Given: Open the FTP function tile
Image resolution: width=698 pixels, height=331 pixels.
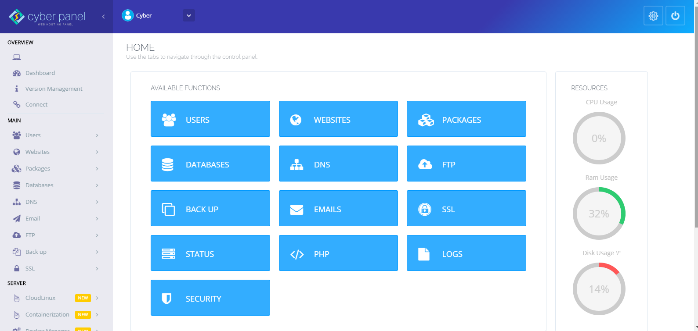Looking at the screenshot, I should 467,164.
